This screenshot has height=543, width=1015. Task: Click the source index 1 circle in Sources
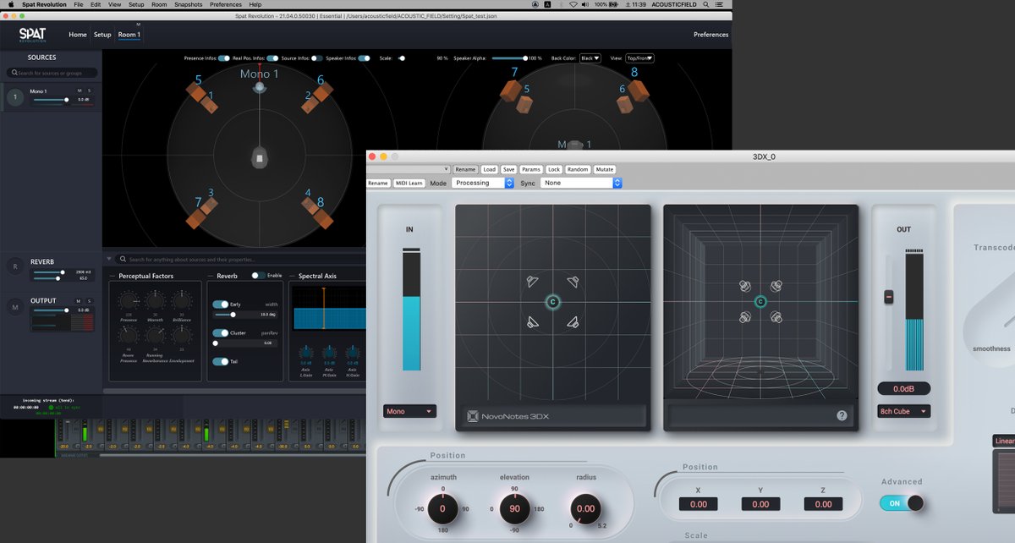tap(14, 97)
